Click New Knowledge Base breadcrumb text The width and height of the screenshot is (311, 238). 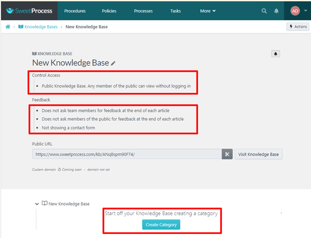[x=87, y=27]
